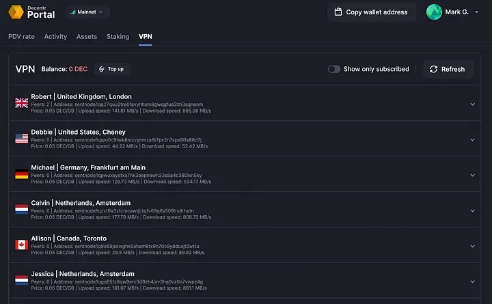Expand Robert United Kingdom node details
Screen dimensions: 492x304
click(472, 104)
